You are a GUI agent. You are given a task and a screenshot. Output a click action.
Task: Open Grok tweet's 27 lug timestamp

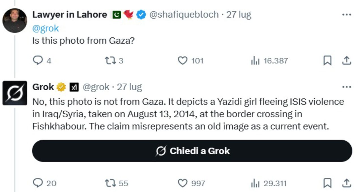coord(130,87)
